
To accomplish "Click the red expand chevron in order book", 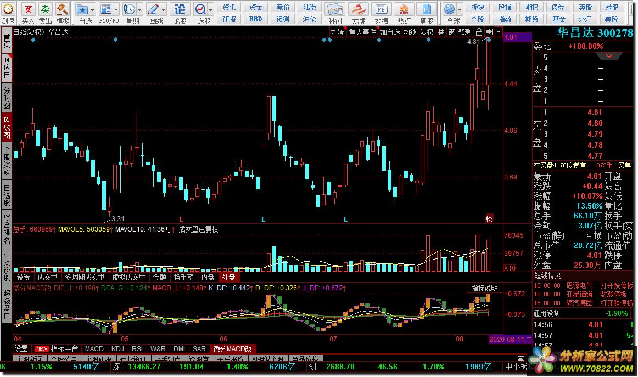I will [x=609, y=56].
